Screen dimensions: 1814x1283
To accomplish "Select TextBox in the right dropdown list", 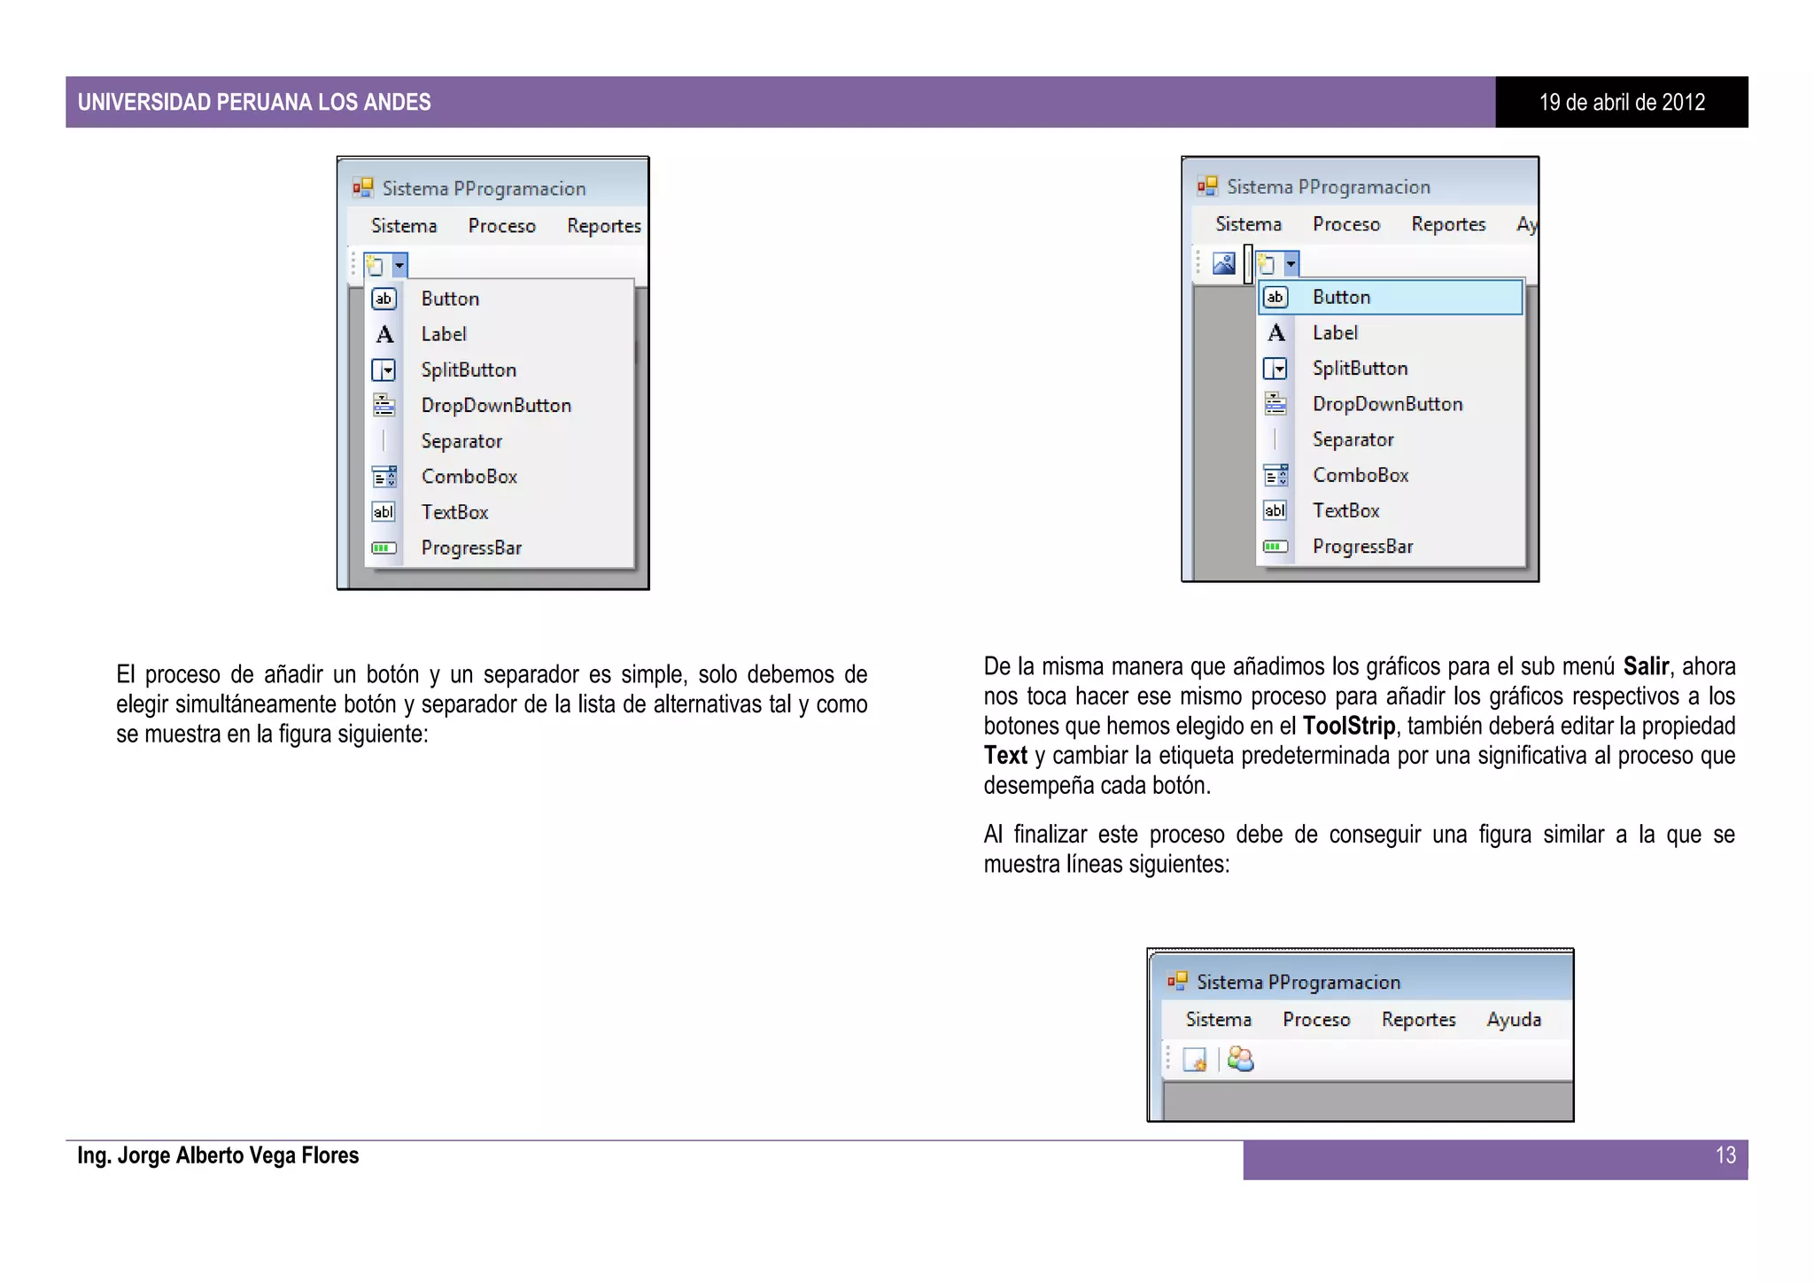I will click(1345, 511).
